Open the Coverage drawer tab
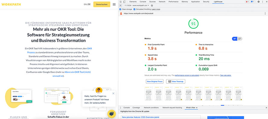 tap(136, 108)
